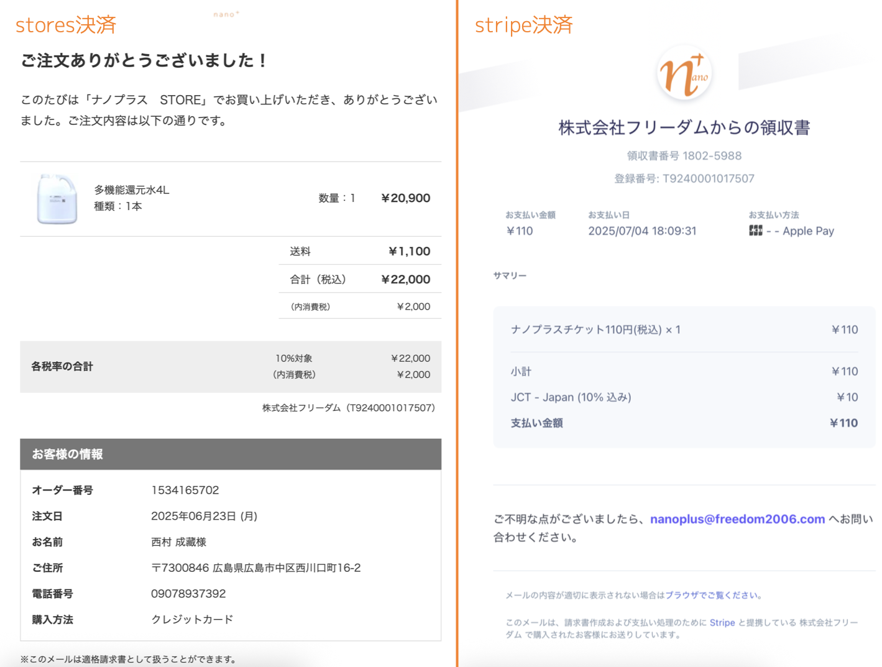
Task: Follow the Stripe link in the footer
Action: [722, 622]
